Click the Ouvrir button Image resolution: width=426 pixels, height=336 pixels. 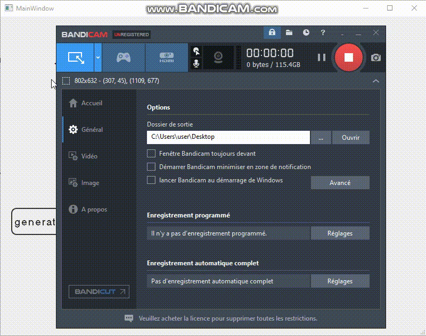351,138
